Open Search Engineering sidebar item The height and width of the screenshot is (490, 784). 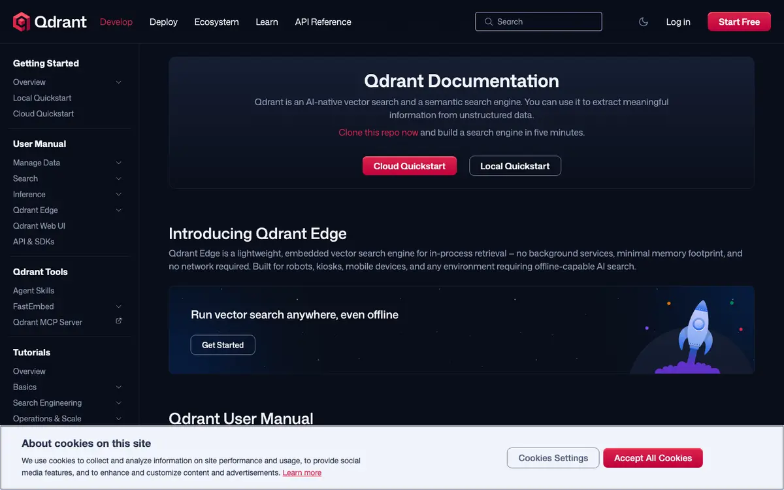(x=48, y=402)
